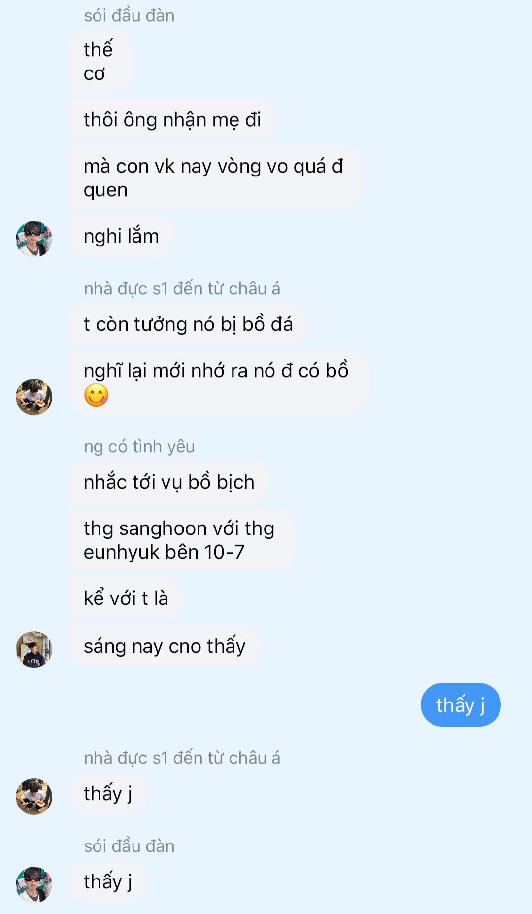532x914 pixels.
Task: Tap the 'mà con vk nay vòng vo' bubble
Action: click(x=216, y=177)
